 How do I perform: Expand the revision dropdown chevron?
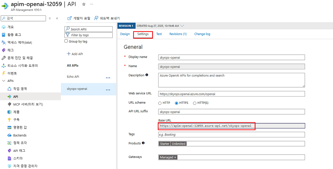(x=182, y=26)
